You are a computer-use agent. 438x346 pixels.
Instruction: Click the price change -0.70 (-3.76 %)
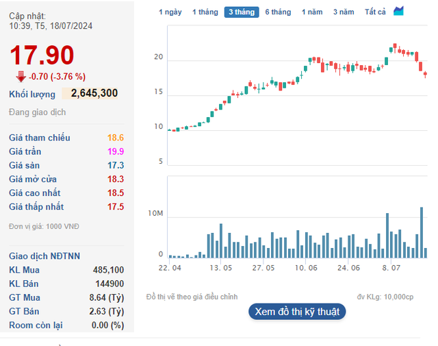[57, 76]
